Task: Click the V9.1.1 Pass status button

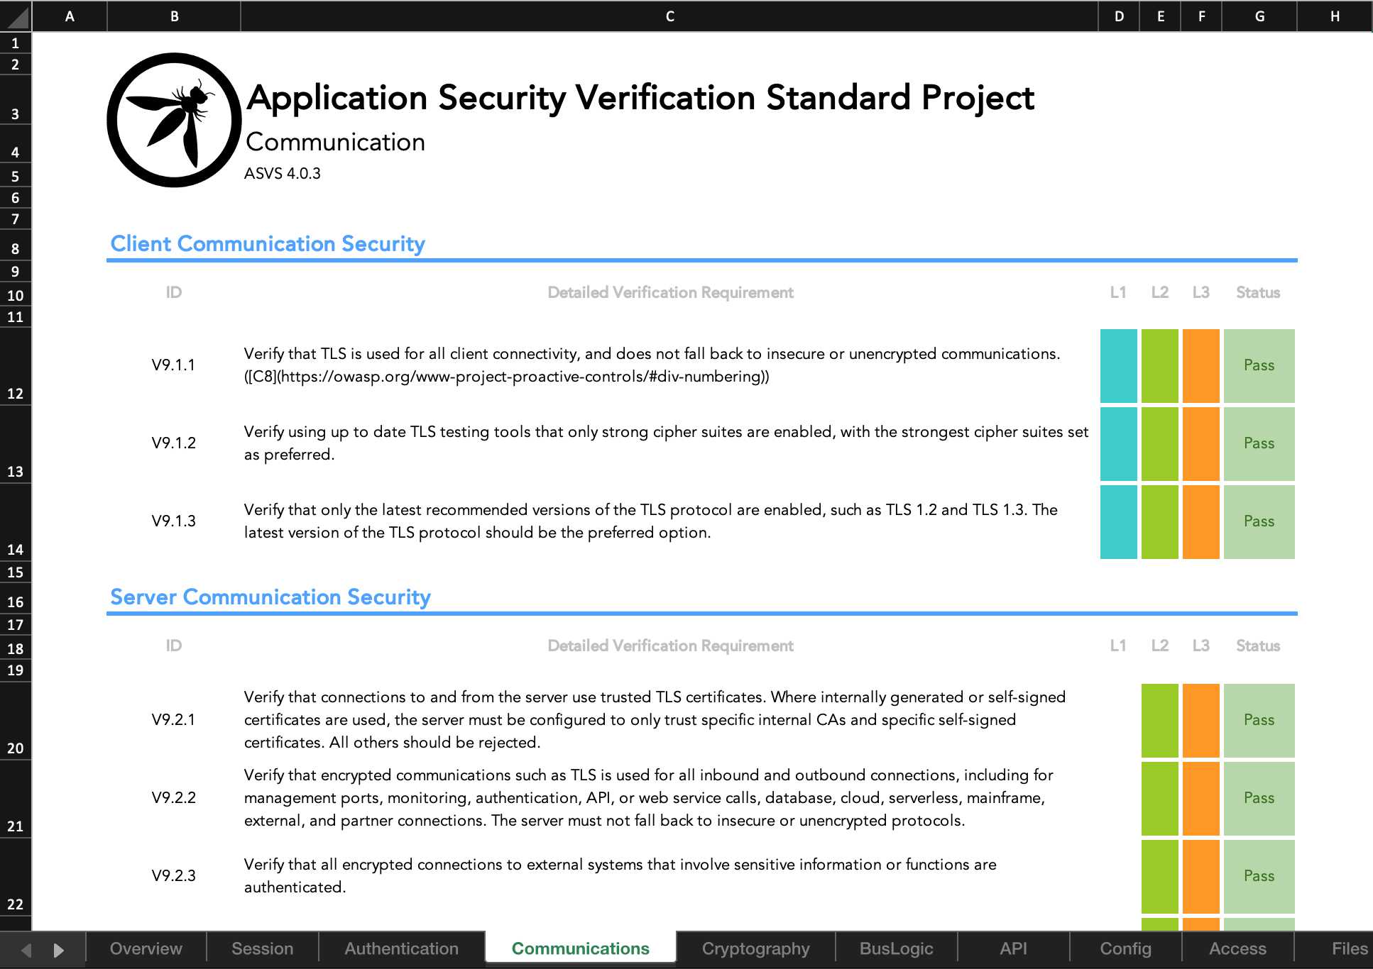Action: [1259, 365]
